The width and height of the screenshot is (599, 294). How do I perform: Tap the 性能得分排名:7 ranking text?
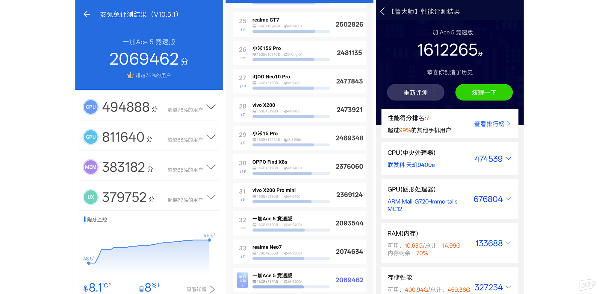tap(409, 118)
